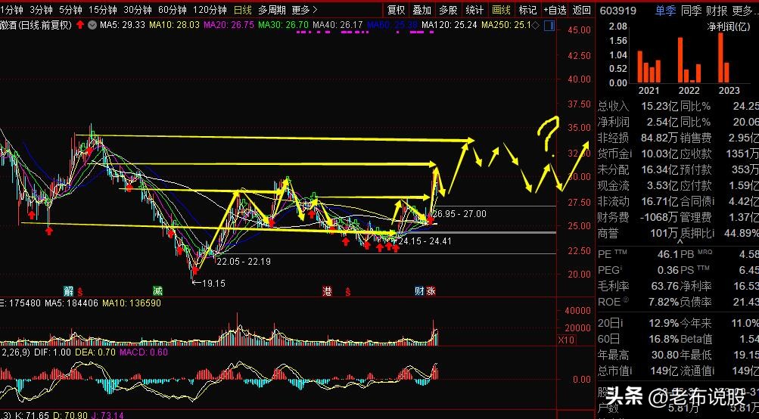759x419 pixels.
Task: Click the 2022 profit bar group
Action: (689, 60)
